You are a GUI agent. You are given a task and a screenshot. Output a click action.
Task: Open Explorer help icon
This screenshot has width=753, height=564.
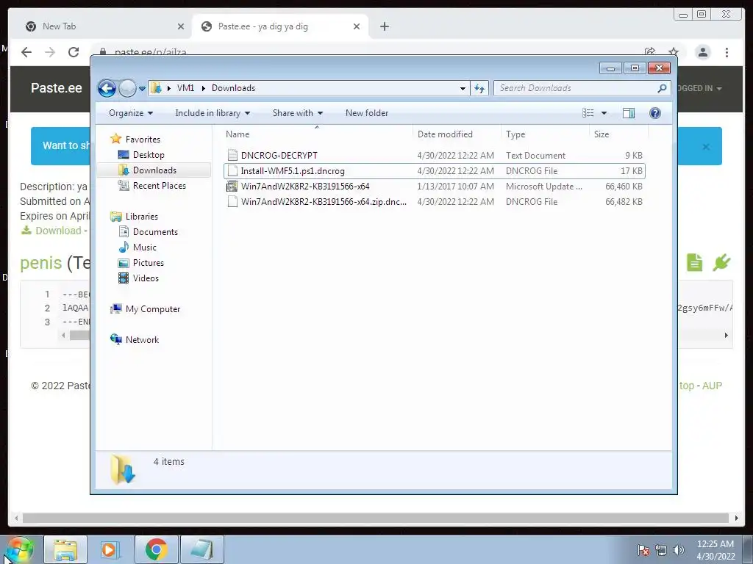point(655,113)
